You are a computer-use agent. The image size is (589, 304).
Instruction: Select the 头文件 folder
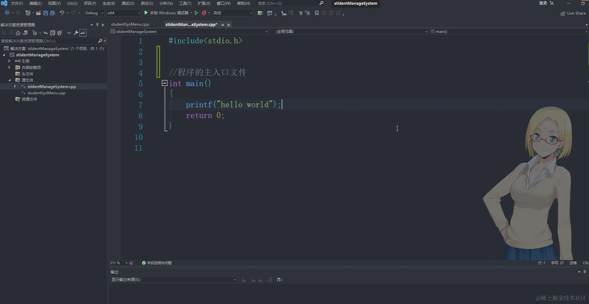coord(28,74)
